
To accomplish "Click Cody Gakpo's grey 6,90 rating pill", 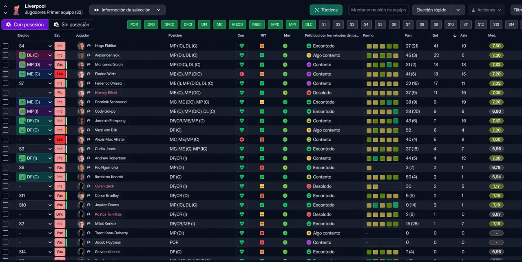I will pyautogui.click(x=496, y=111).
